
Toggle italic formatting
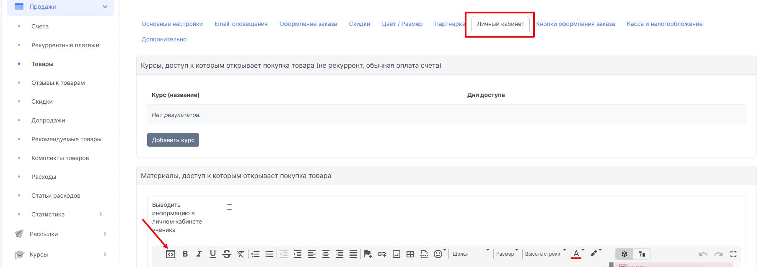tap(199, 254)
